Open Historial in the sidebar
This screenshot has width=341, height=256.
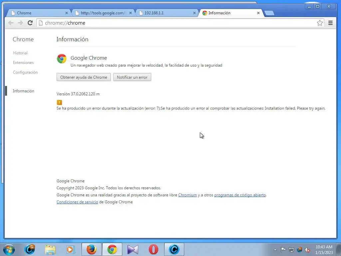pyautogui.click(x=20, y=53)
